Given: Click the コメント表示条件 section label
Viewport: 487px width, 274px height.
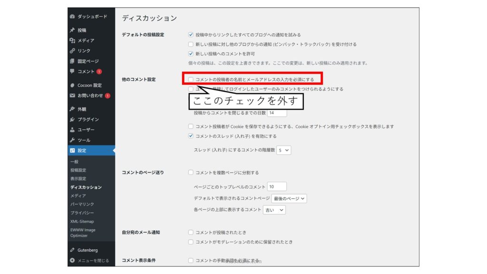Looking at the screenshot, I should [139, 260].
